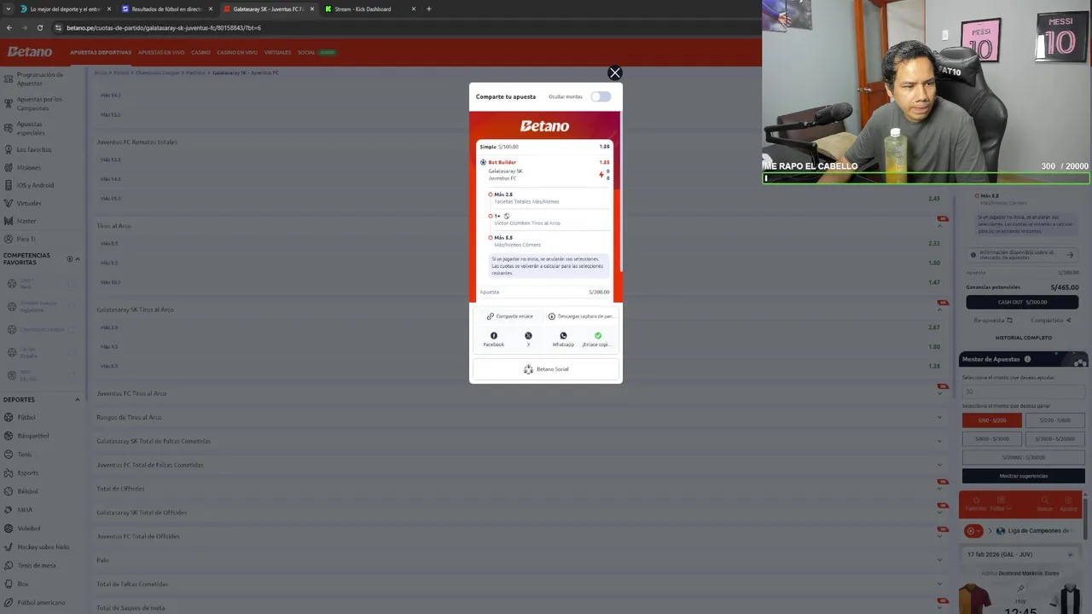Select MMA in Deportes list
Viewport: 1092px width, 614px height.
25,510
